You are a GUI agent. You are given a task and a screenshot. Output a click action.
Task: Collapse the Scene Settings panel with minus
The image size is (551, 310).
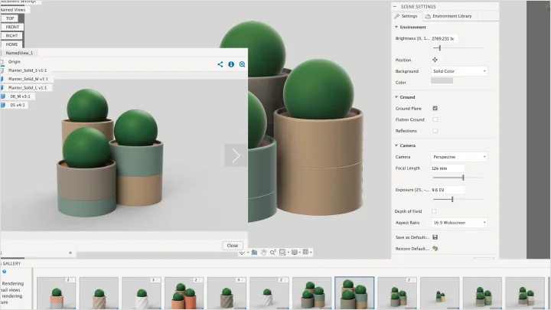(x=395, y=7)
